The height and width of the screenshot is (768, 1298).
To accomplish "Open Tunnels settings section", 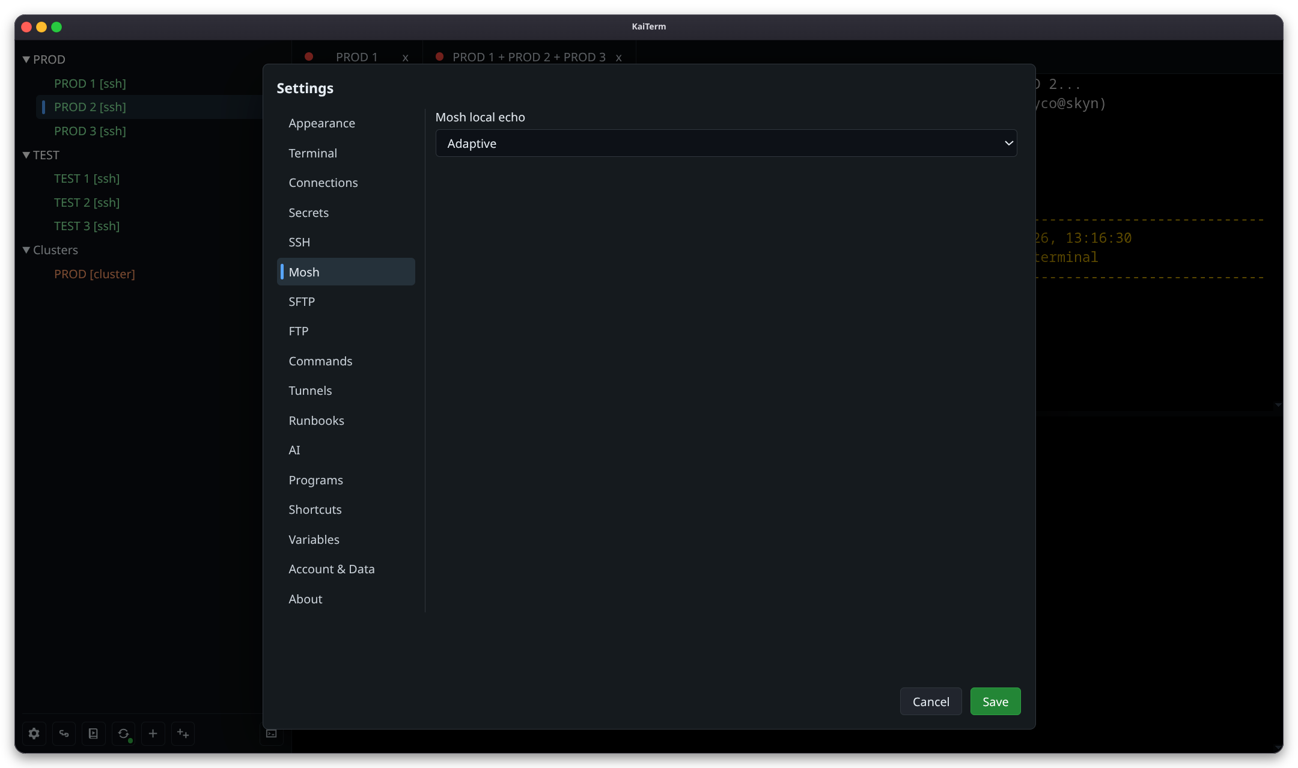I will (x=346, y=391).
